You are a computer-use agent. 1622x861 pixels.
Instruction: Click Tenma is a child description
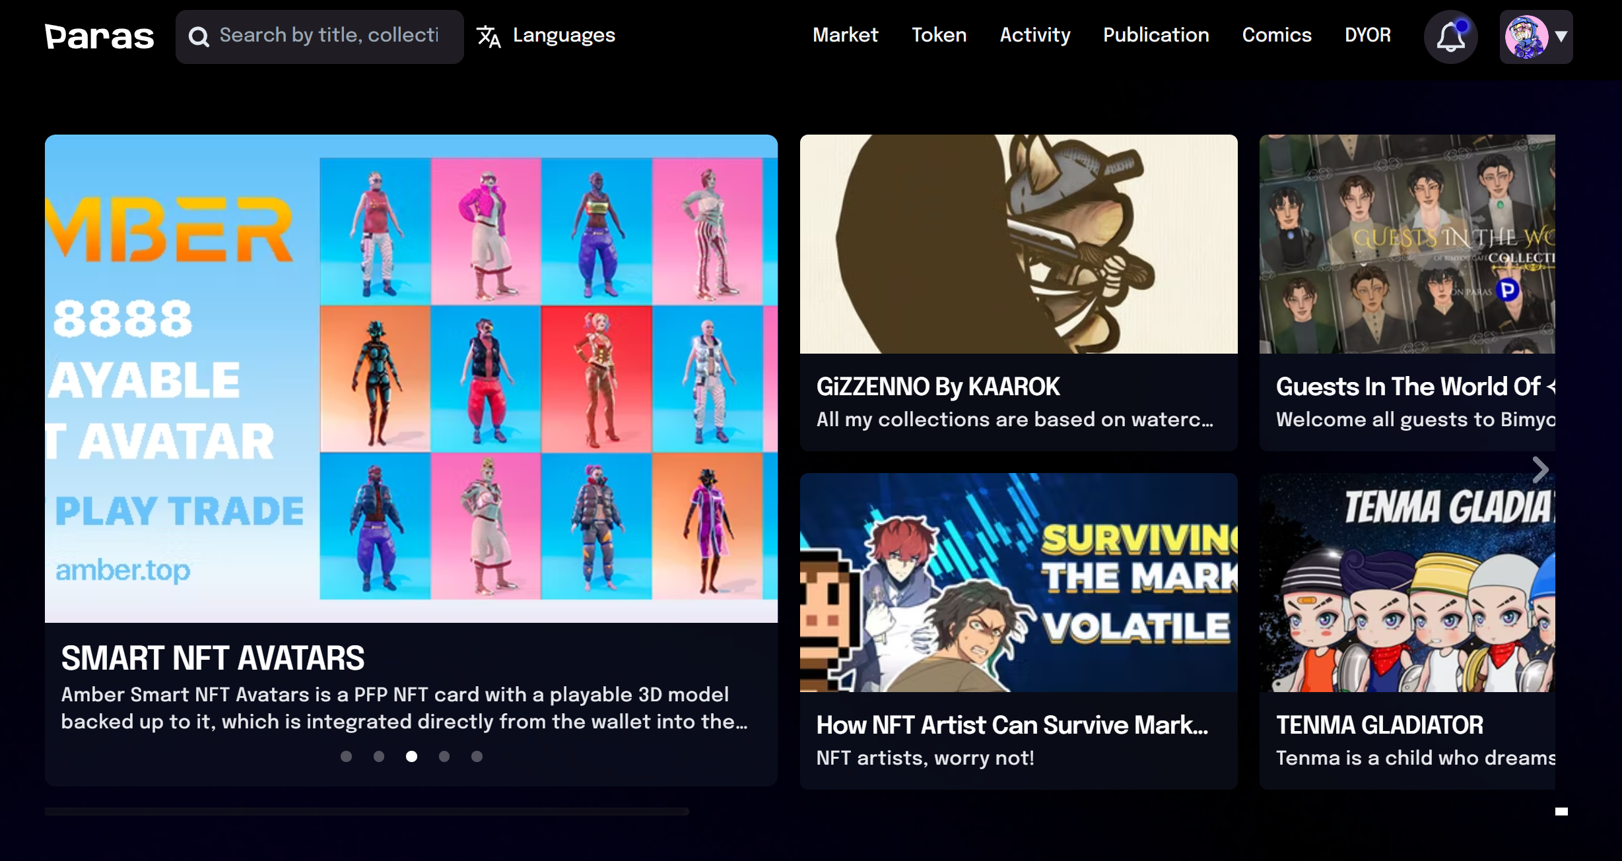(1415, 758)
